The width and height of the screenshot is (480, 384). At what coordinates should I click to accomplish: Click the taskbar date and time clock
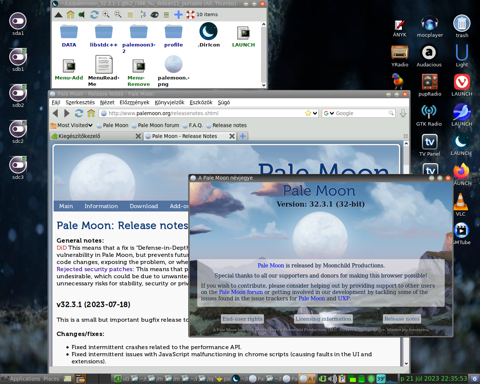(x=434, y=379)
